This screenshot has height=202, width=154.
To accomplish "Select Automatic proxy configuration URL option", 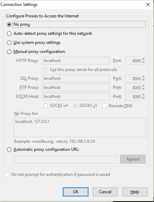I will pyautogui.click(x=9, y=149).
